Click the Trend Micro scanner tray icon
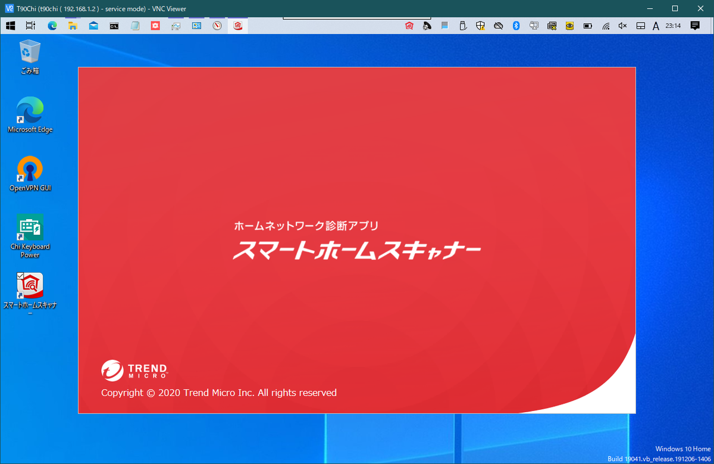 (409, 26)
